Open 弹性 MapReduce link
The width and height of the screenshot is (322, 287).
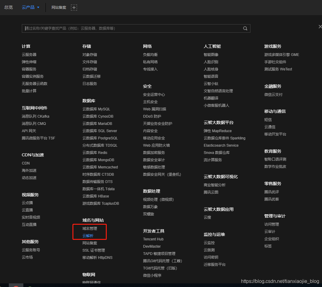[x=218, y=131]
